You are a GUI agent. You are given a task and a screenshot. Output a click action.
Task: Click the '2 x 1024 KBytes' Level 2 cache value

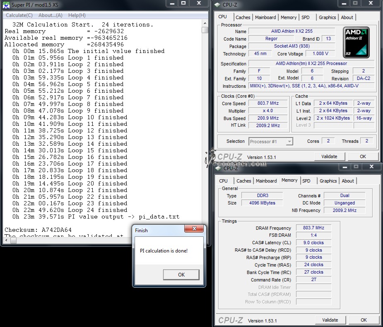coord(333,118)
